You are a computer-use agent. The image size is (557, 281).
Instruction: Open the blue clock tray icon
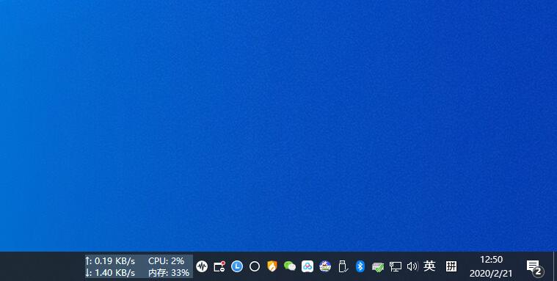coord(237,266)
